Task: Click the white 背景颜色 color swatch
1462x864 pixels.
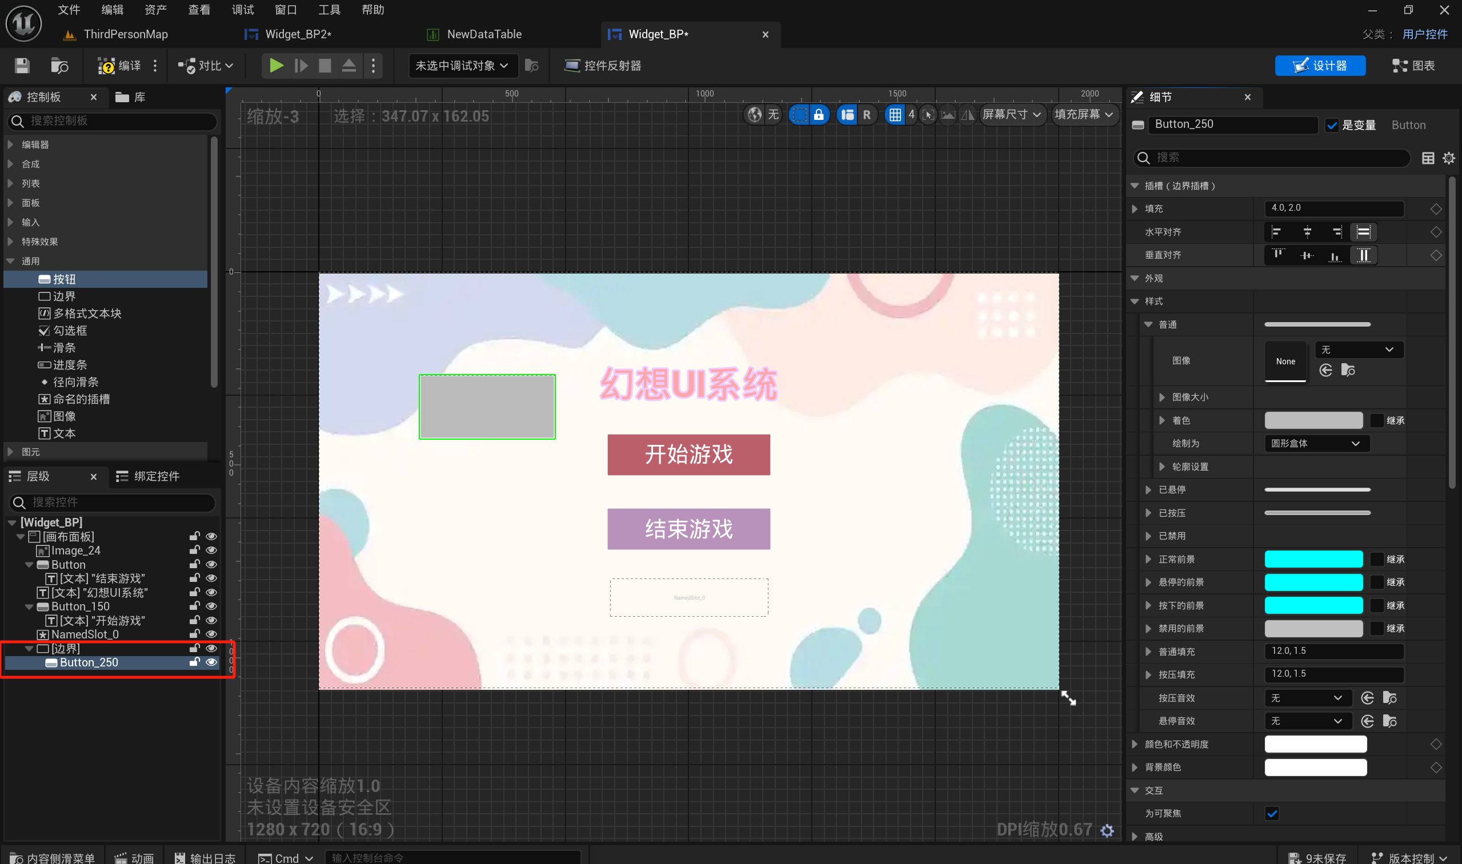Action: (1315, 768)
